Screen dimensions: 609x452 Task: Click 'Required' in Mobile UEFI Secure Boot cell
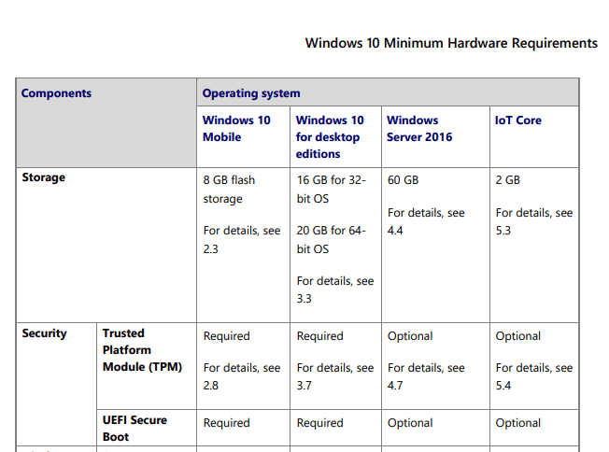tap(226, 423)
